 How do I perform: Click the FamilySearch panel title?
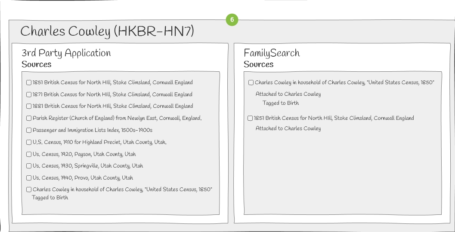pyautogui.click(x=272, y=53)
